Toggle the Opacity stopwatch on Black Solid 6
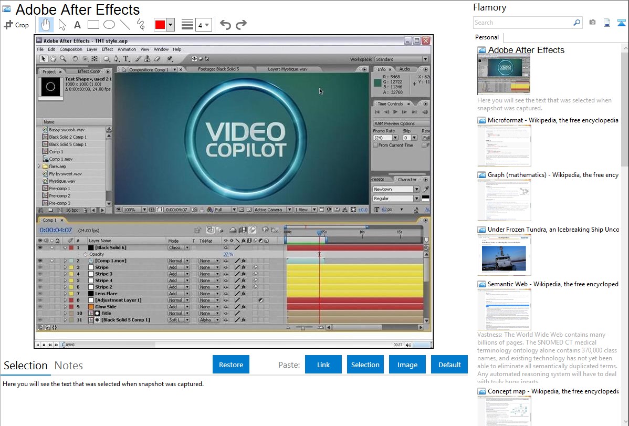 pos(85,254)
